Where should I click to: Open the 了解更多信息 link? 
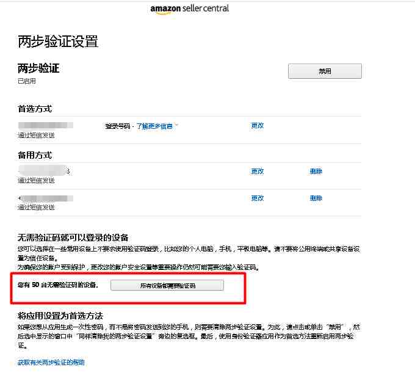coord(154,126)
